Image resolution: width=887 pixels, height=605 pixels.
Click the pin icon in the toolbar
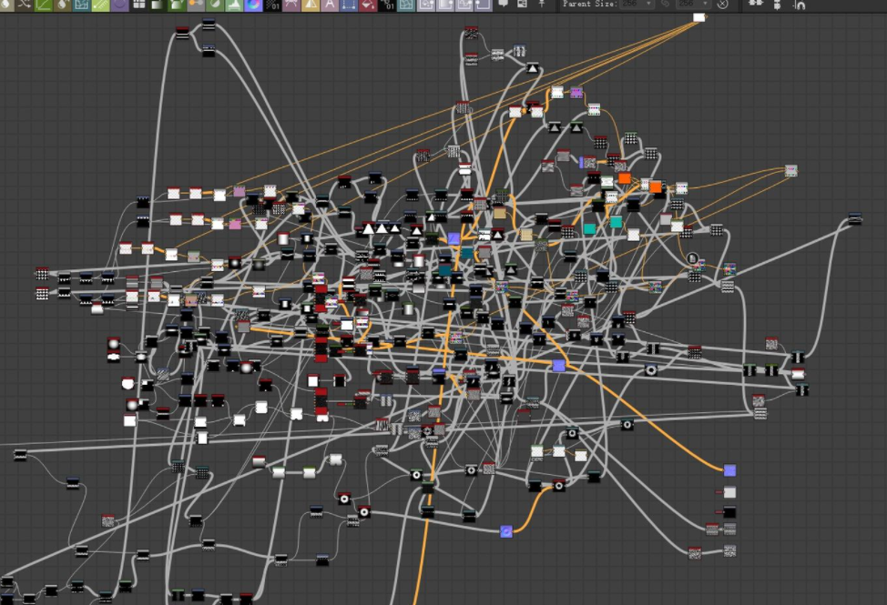[x=542, y=5]
